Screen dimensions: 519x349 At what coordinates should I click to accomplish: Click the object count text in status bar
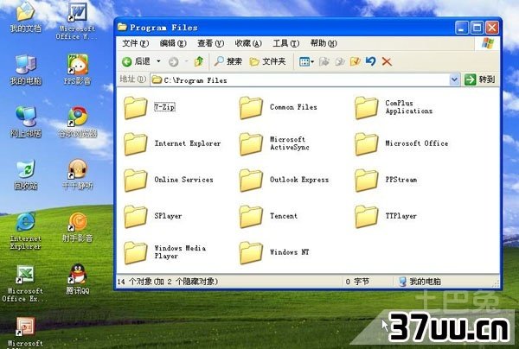point(168,282)
